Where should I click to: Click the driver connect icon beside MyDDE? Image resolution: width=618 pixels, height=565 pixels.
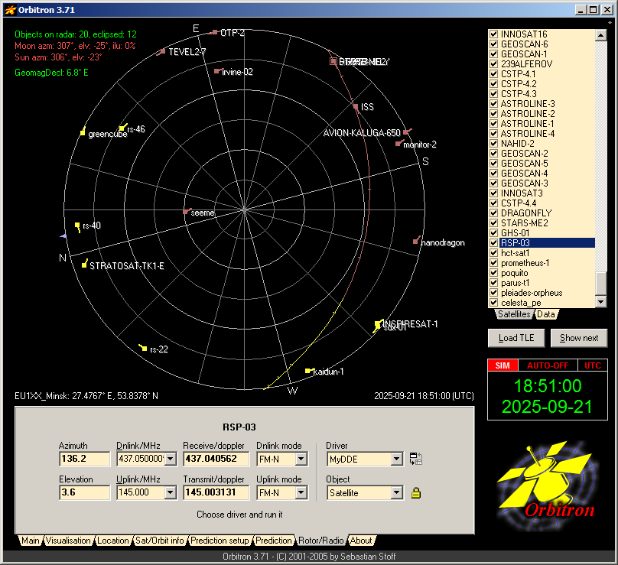coord(416,459)
